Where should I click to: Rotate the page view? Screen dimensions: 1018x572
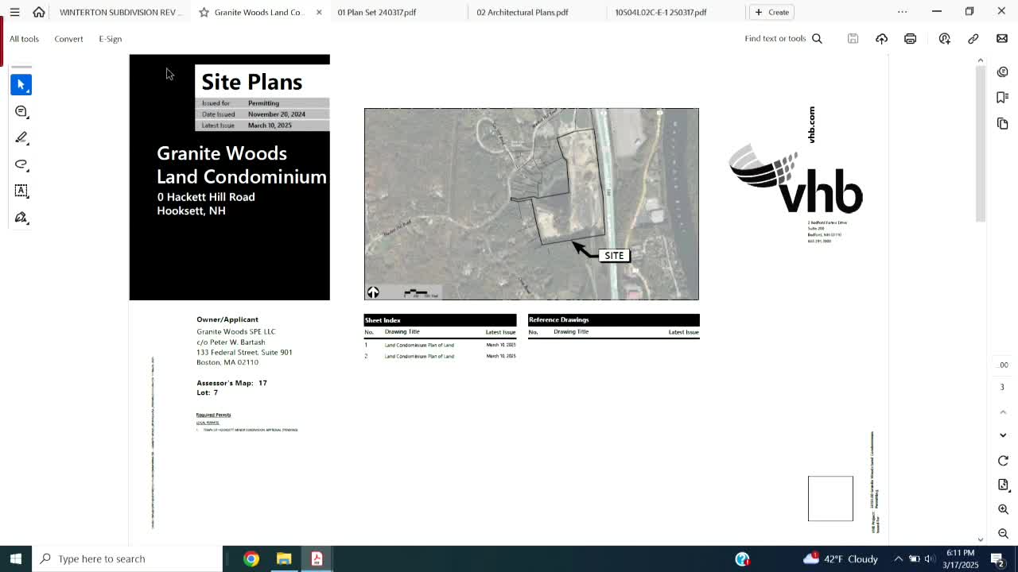1003,461
